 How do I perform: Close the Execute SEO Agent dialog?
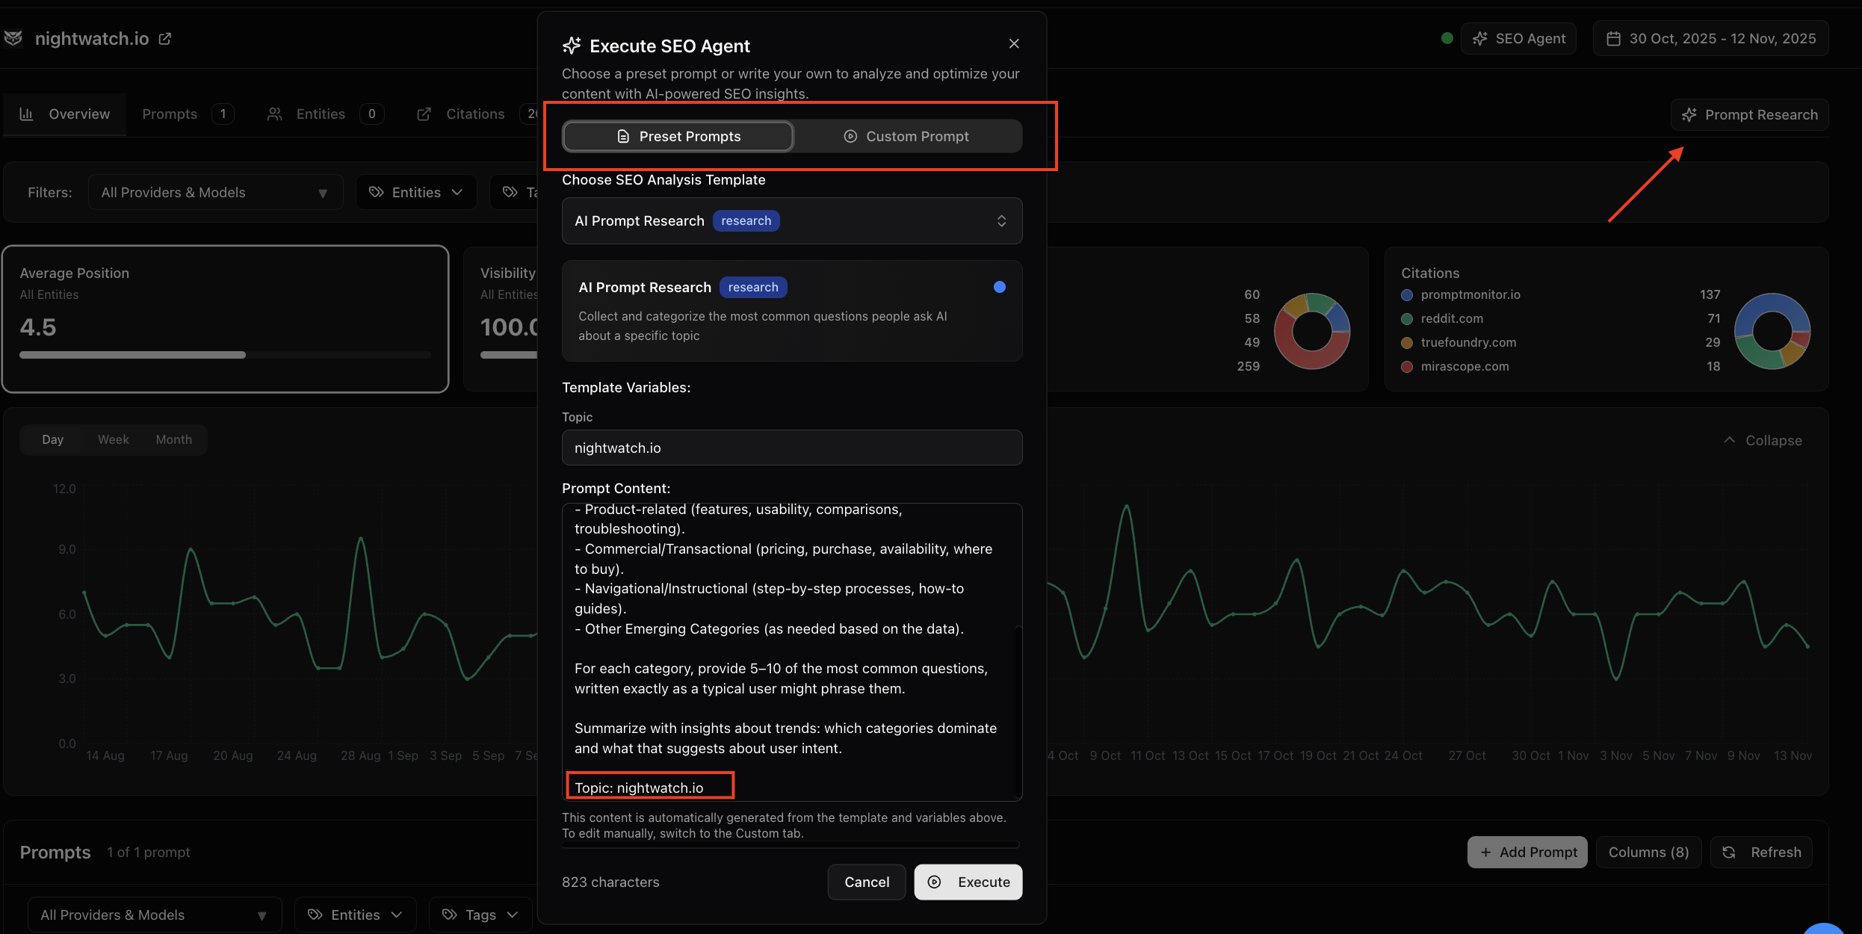[1014, 44]
